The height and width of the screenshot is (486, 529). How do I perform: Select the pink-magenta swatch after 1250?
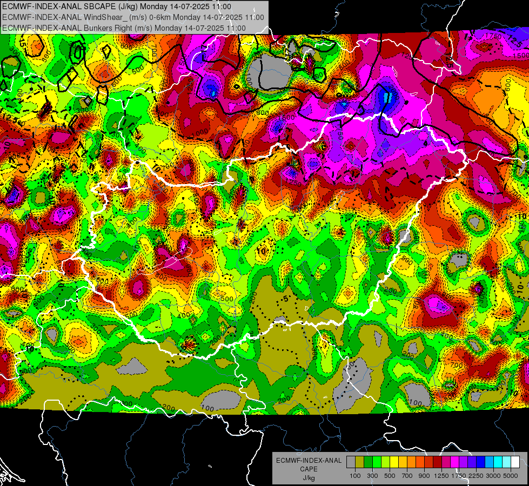(x=446, y=462)
